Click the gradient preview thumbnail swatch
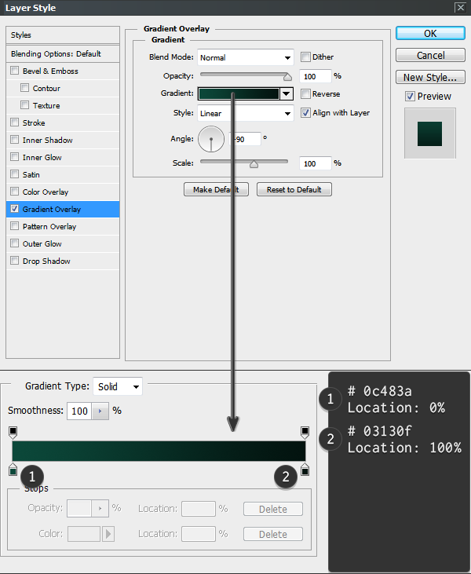The height and width of the screenshot is (574, 471). pyautogui.click(x=429, y=133)
